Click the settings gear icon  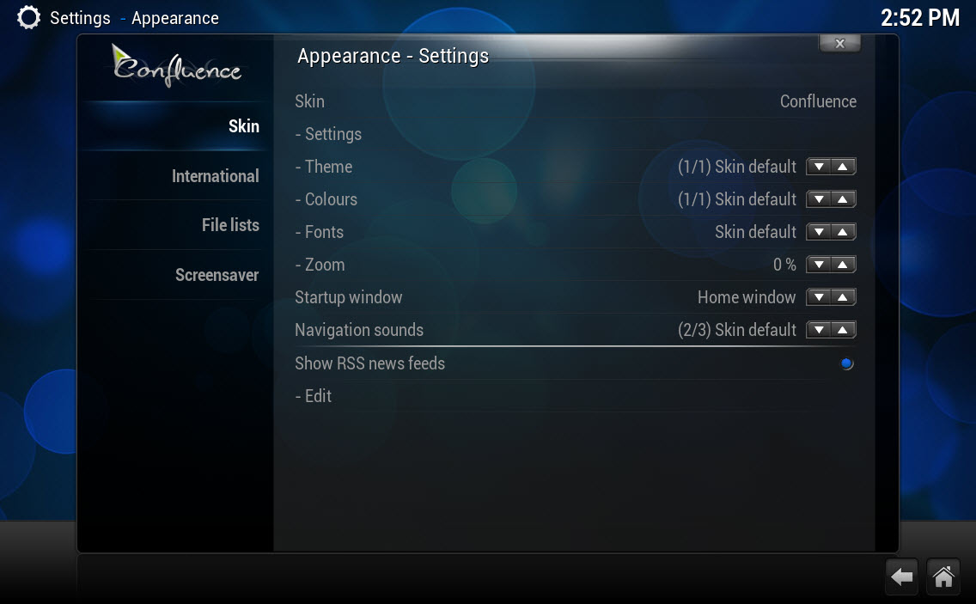coord(28,17)
